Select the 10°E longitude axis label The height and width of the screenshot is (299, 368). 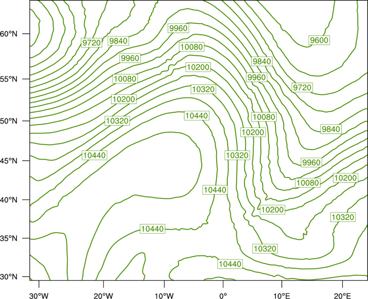click(x=282, y=296)
